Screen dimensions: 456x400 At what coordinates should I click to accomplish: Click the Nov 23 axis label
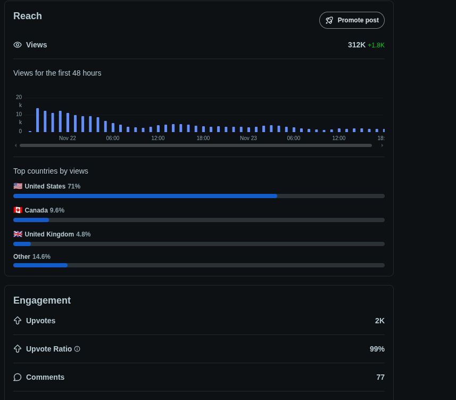pos(248,138)
